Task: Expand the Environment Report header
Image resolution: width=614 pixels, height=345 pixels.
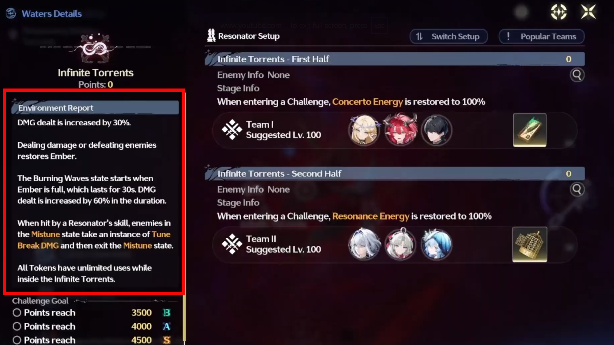Action: 95,108
